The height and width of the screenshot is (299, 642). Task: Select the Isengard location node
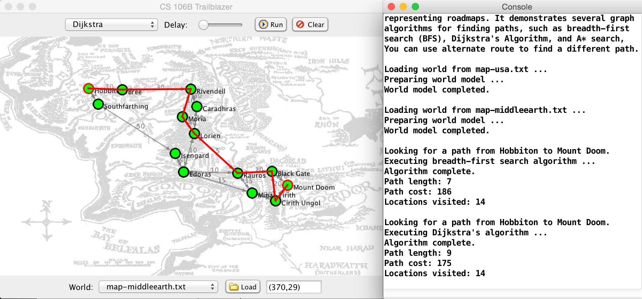(175, 153)
